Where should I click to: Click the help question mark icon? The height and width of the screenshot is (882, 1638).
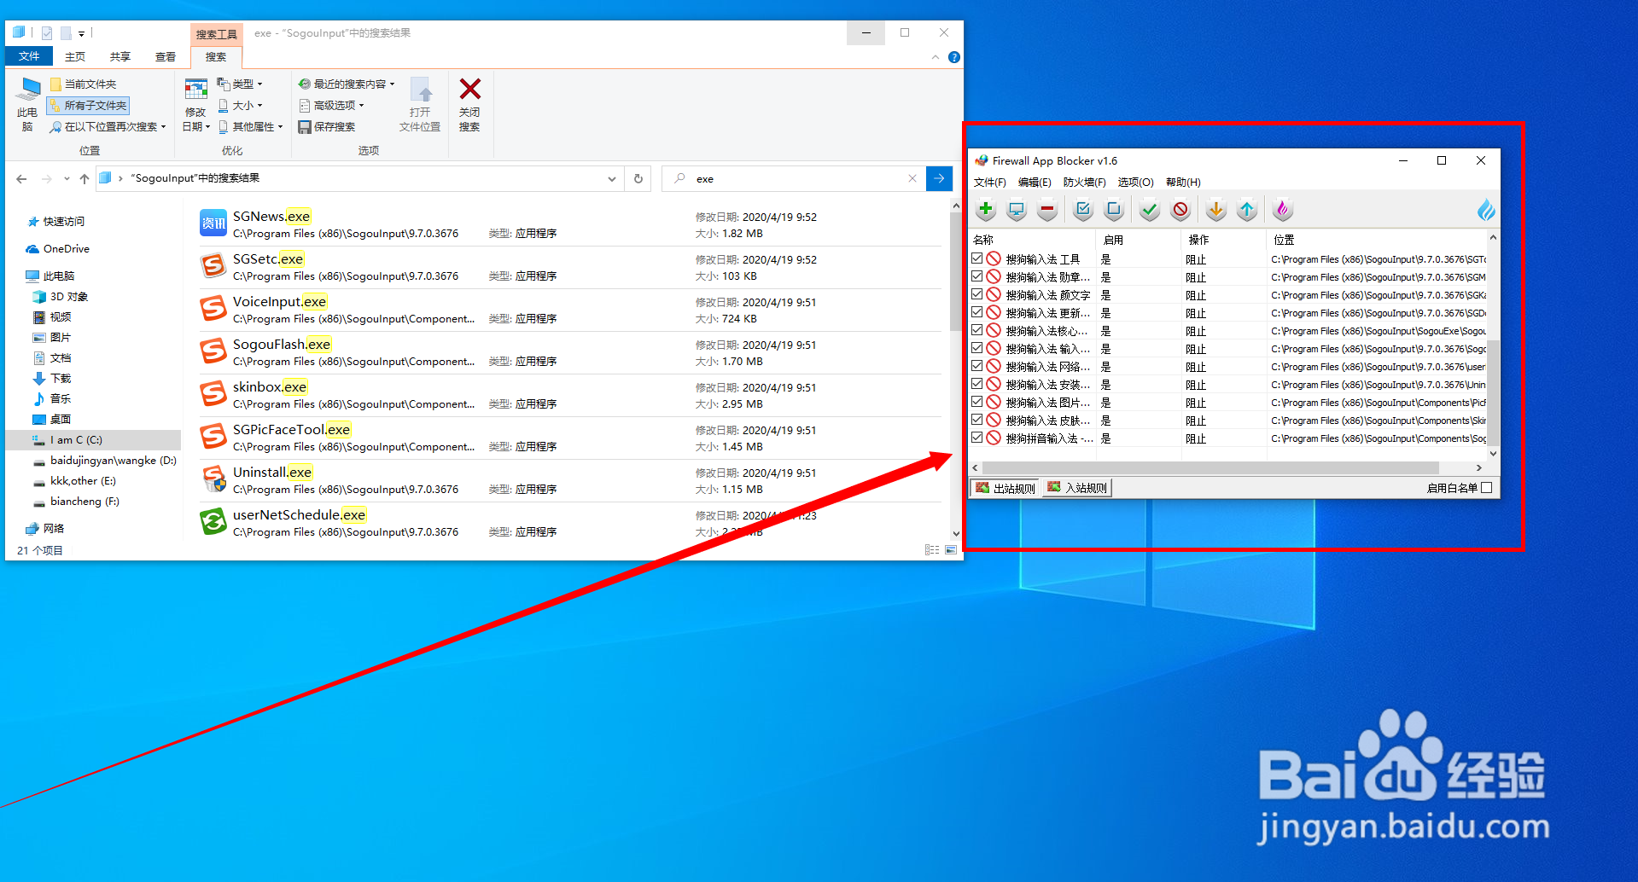pos(954,57)
